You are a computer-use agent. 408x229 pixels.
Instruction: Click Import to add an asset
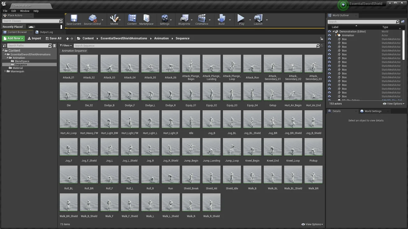(34, 38)
